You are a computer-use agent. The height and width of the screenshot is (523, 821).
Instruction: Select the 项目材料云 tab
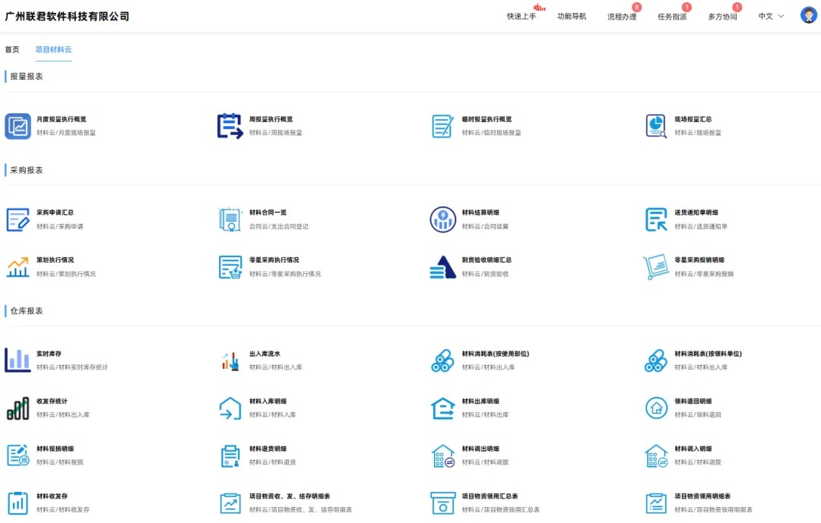(x=53, y=49)
